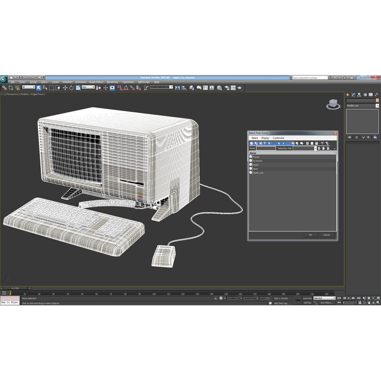
Task: Open the Create Selection Set dropdown
Action: pyautogui.click(x=161, y=87)
